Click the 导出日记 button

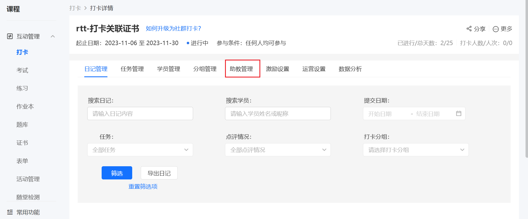click(159, 173)
